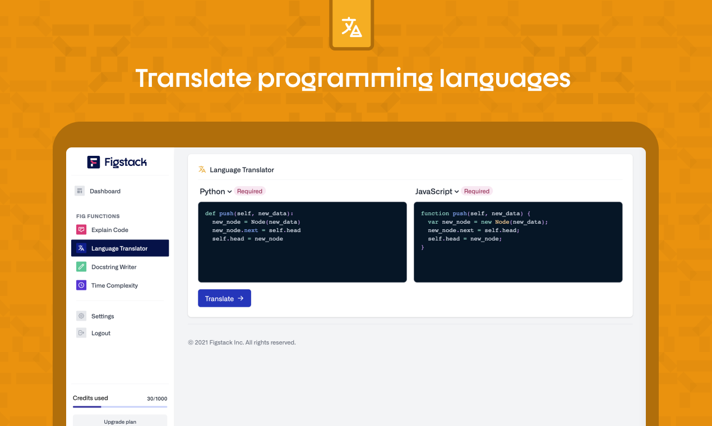
Task: Click the JavaScript translated code output panel
Action: (517, 241)
